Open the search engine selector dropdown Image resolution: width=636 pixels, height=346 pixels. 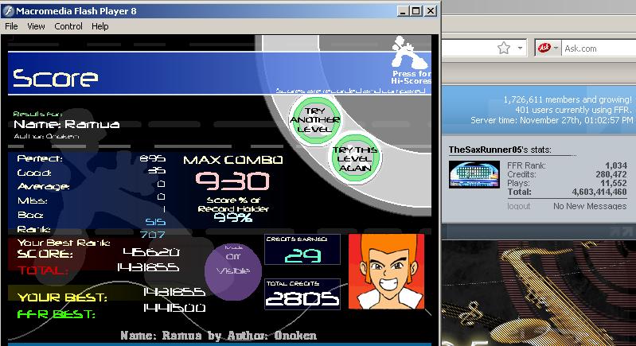556,49
